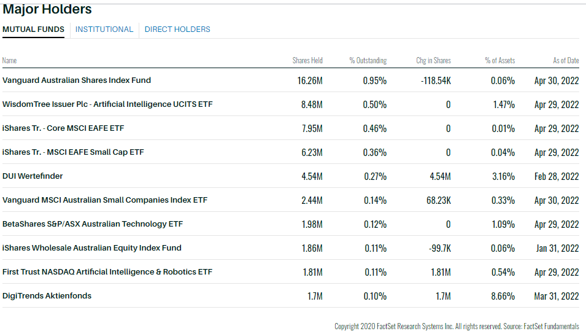586x331 pixels.
Task: Select BetaShares S&P/ASX Australian Technology ETF name
Action: pyautogui.click(x=93, y=224)
